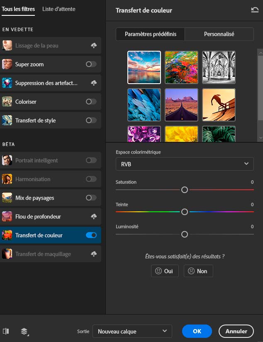Click the Coloriser filter icon
Viewport: 263px width, 342px height.
point(7,102)
